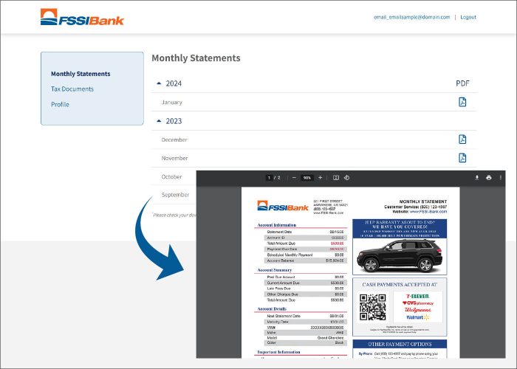Click the November statement row label
517x369 pixels.
175,158
